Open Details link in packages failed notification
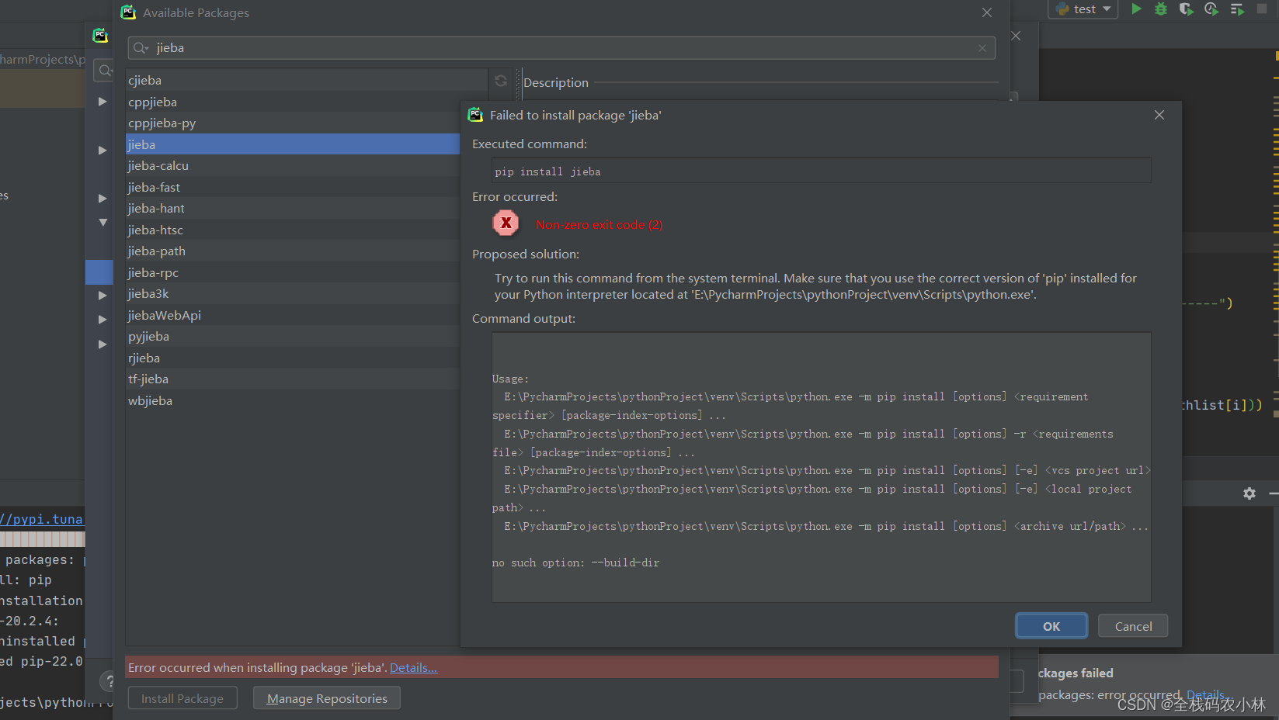1279x720 pixels. pos(1205,694)
